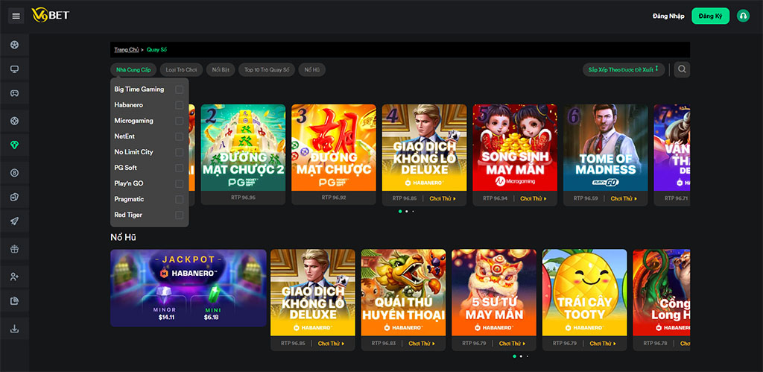Click the V9BET logo
Viewport: 763px width, 372px height.
point(50,16)
